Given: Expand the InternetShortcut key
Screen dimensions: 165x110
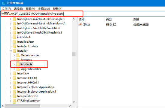Looking at the screenshot, I should (x=11, y=96).
